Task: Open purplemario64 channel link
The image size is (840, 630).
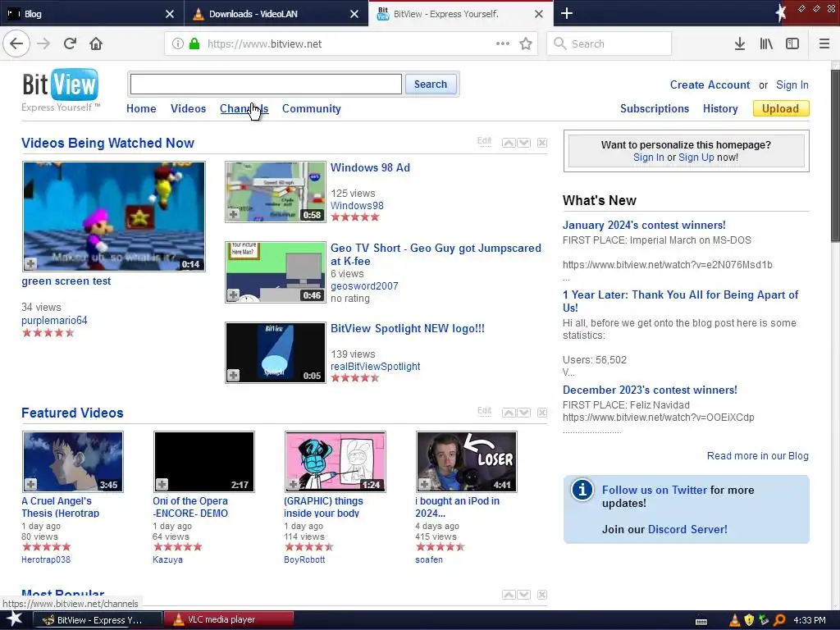Action: [54, 321]
